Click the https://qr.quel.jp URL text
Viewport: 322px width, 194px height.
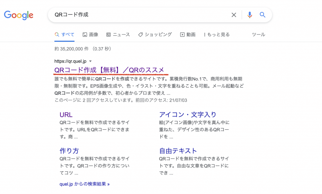70,61
